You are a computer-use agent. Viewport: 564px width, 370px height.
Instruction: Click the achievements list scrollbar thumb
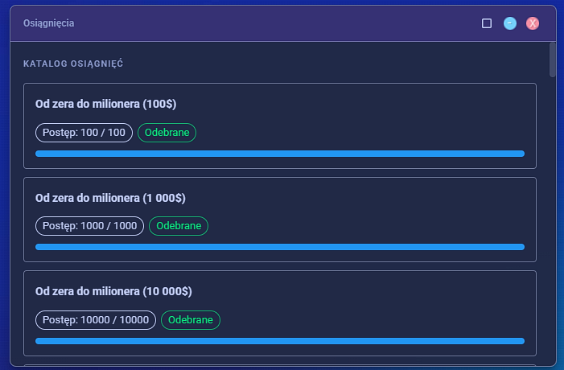tap(553, 60)
